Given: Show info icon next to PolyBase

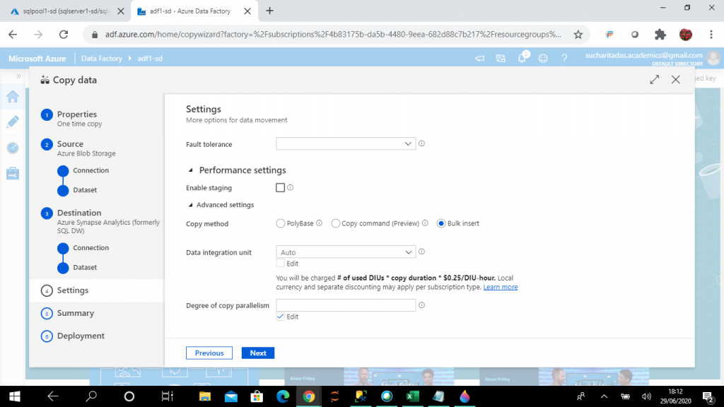Looking at the screenshot, I should click(319, 223).
